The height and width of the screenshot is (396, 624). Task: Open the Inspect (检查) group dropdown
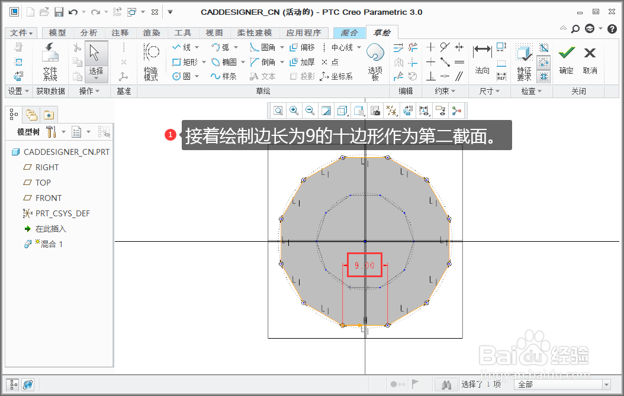tap(531, 92)
